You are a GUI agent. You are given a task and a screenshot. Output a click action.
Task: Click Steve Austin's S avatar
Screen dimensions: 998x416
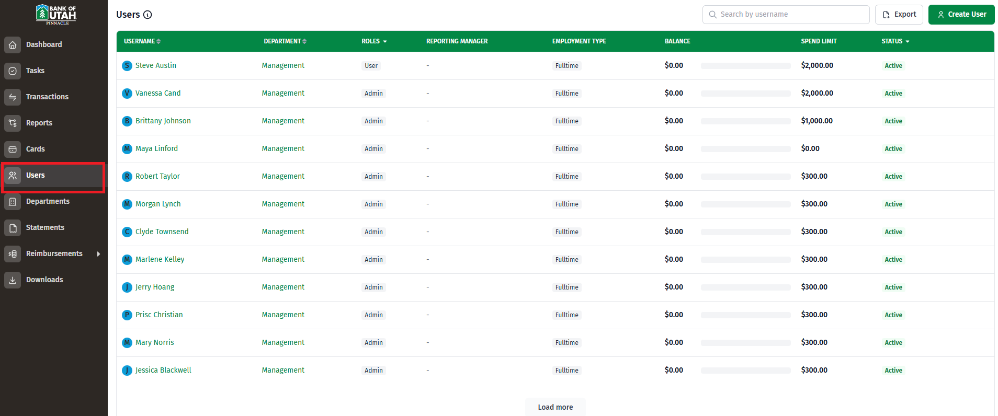[127, 66]
